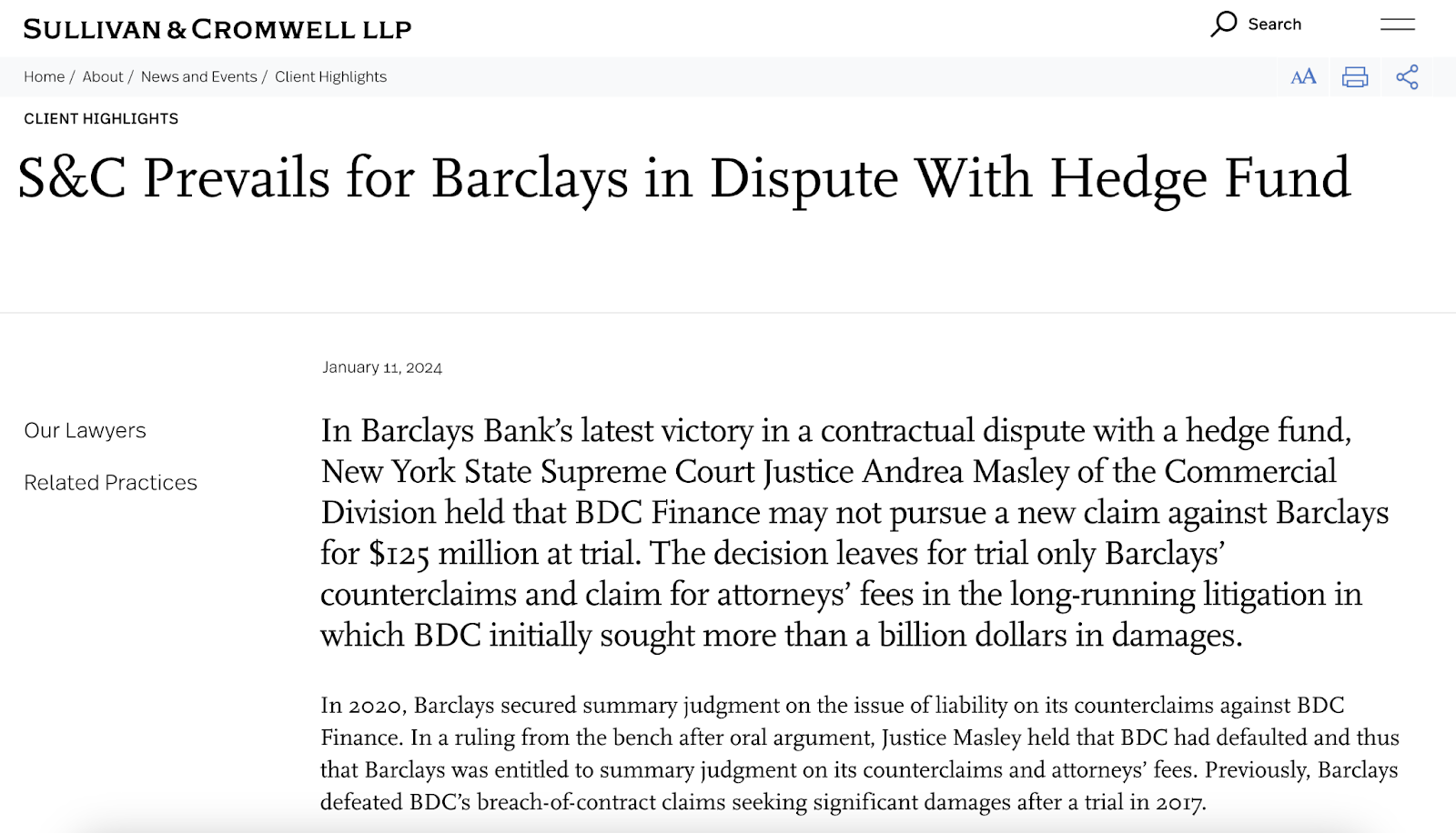The width and height of the screenshot is (1456, 833).
Task: Print this article with the printer icon
Action: pos(1354,77)
